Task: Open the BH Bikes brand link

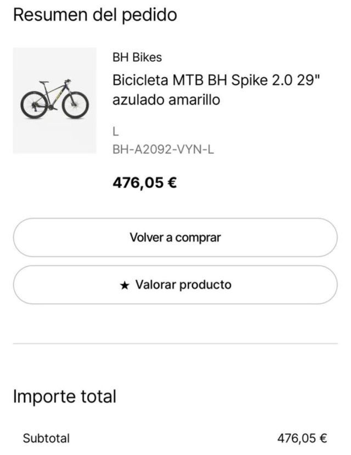Action: [137, 57]
